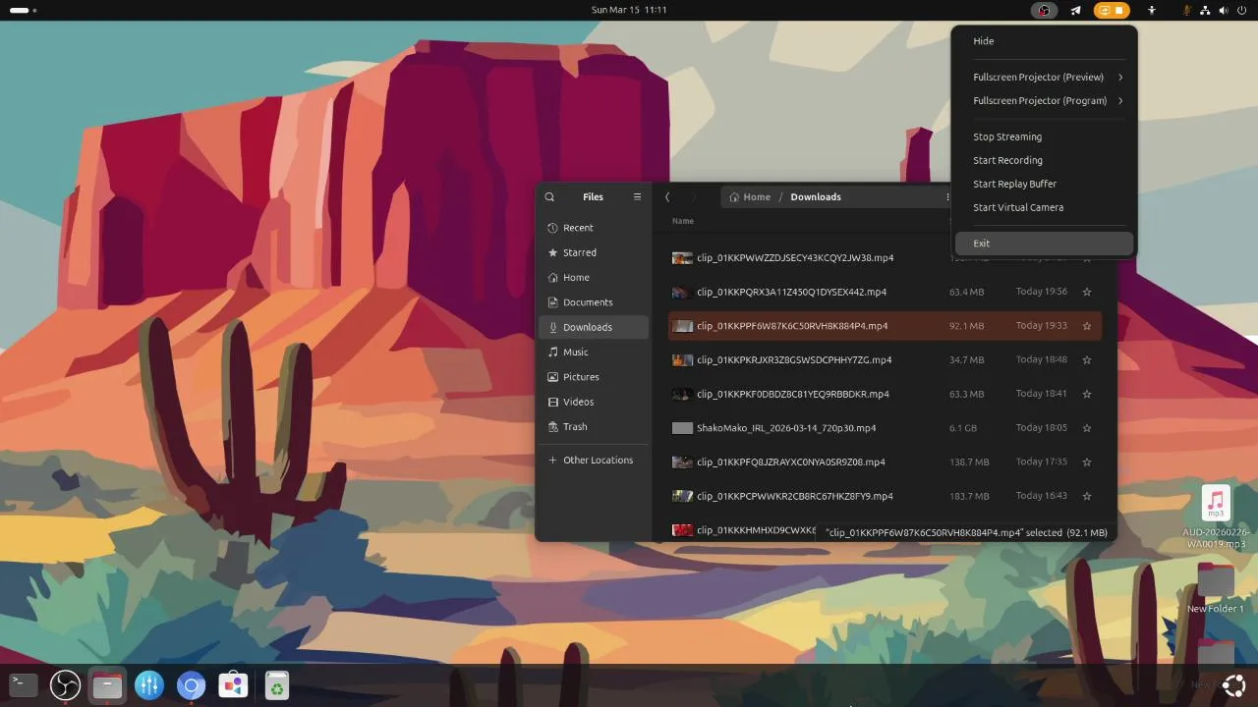Click the OBS tray icon in top bar
1258x707 pixels.
pos(1044,11)
